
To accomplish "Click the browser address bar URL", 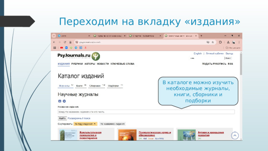I will point(90,42).
